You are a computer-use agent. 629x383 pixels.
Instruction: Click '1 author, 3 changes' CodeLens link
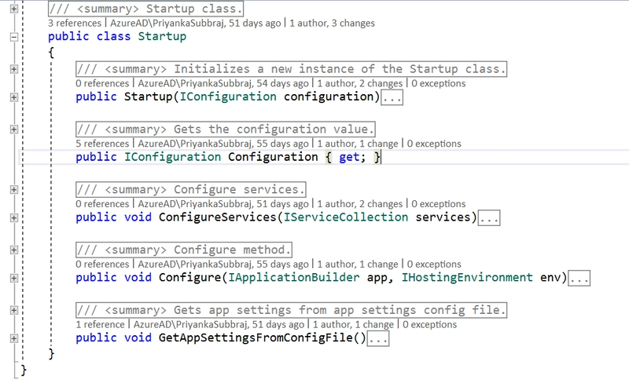332,24
